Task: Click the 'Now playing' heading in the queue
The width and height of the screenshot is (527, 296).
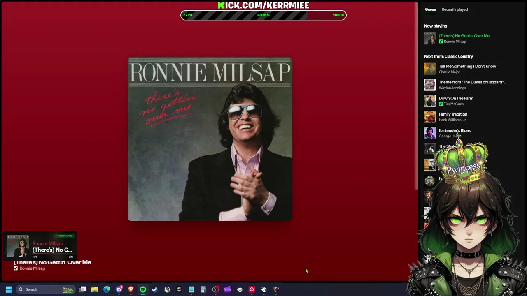Action: 436,26
